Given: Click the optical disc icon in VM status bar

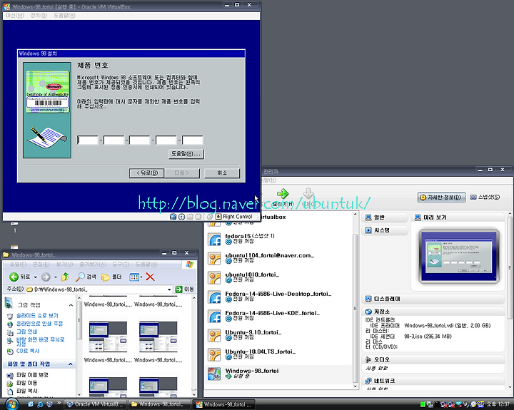Looking at the screenshot, I should 181,217.
